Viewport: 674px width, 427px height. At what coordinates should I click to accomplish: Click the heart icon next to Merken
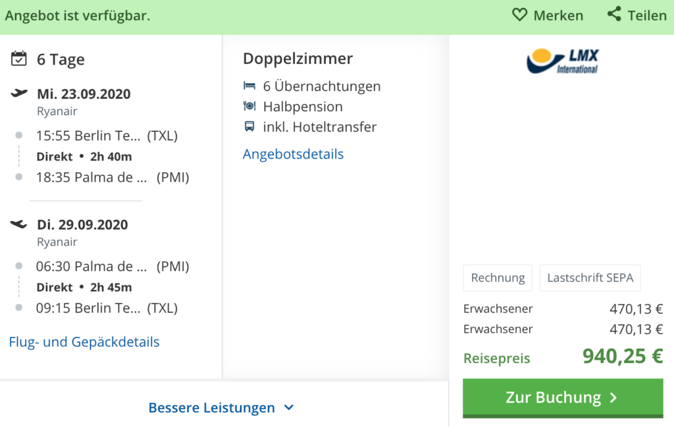519,14
